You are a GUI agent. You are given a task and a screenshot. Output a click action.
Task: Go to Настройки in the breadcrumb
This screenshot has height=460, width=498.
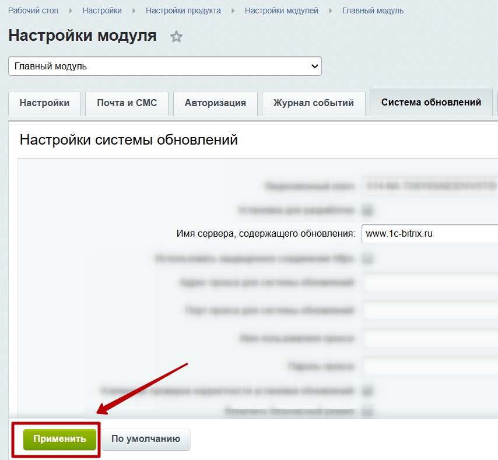pos(102,10)
